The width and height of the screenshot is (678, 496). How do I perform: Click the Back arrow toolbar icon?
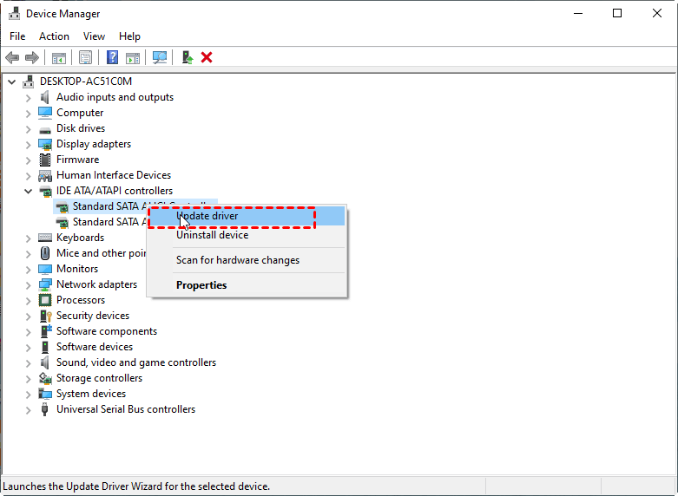pyautogui.click(x=12, y=57)
